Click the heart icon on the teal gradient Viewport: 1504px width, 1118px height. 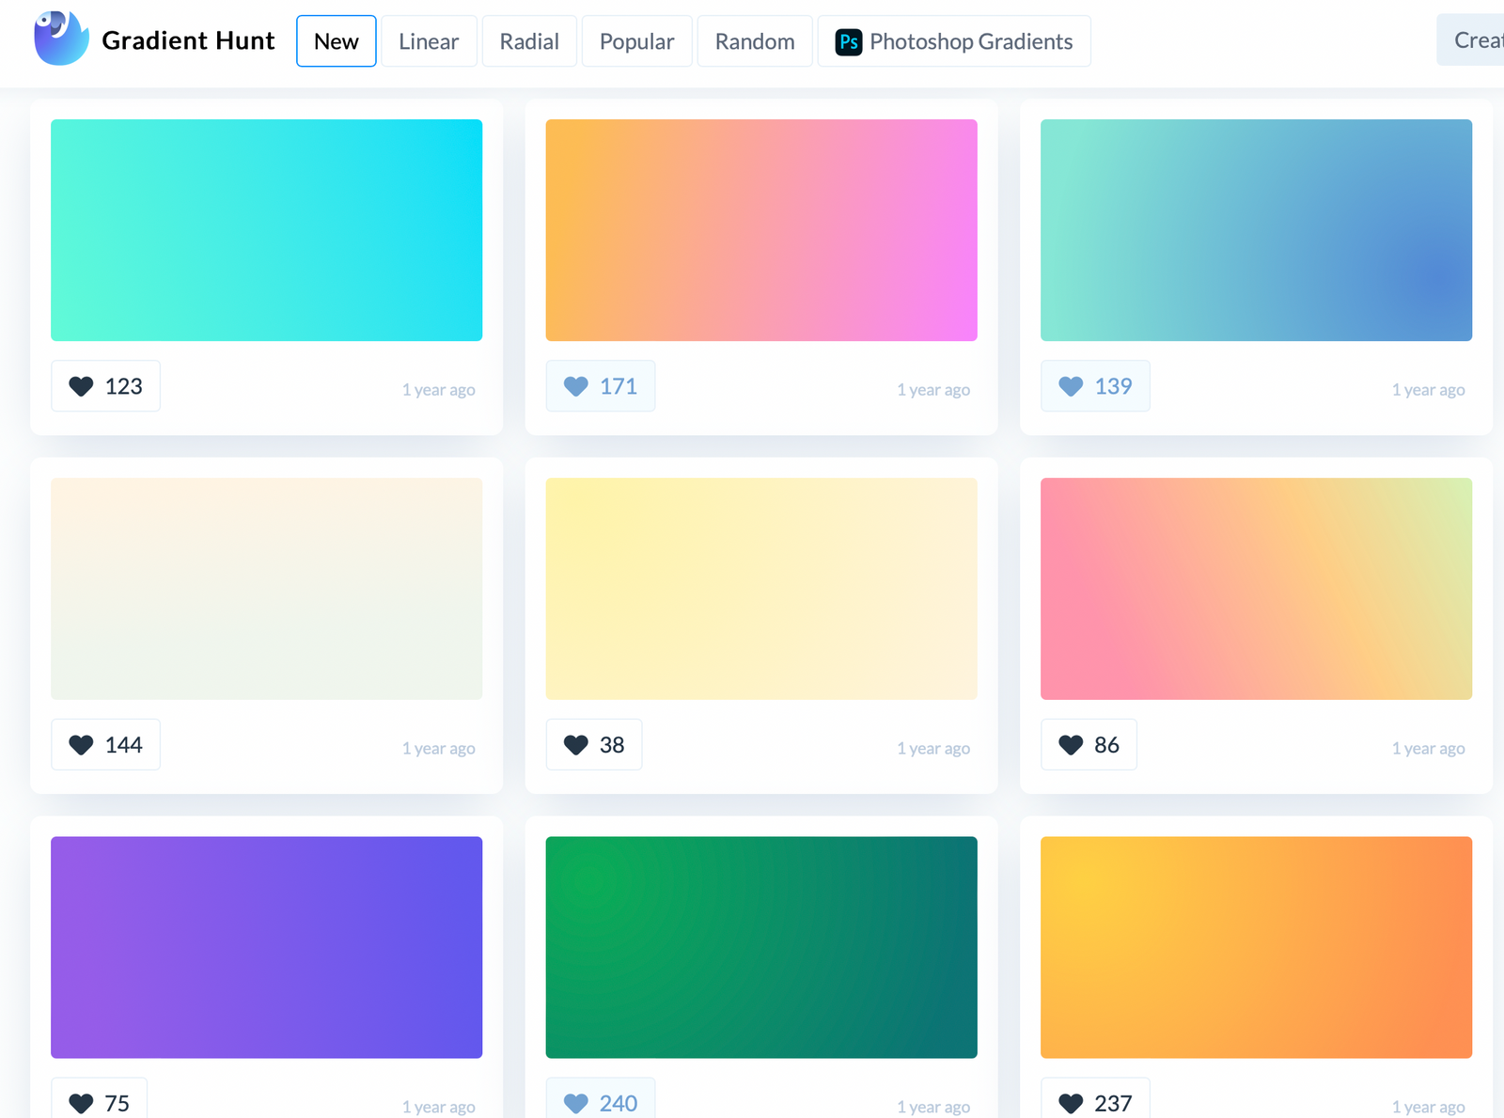(81, 385)
